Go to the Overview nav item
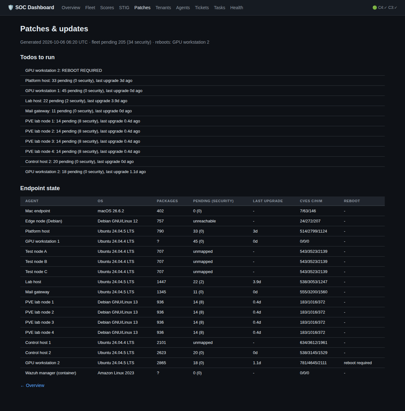405x411 pixels. point(71,8)
